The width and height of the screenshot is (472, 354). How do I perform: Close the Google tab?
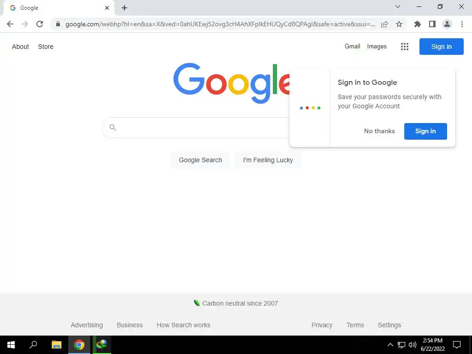107,8
